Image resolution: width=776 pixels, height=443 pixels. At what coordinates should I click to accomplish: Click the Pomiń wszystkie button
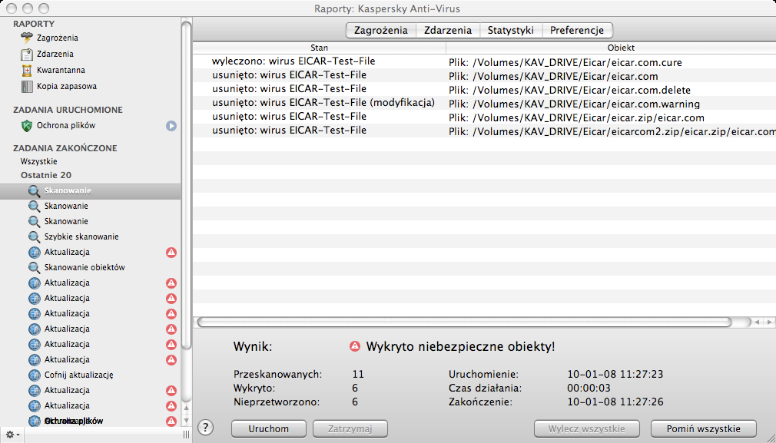click(703, 428)
